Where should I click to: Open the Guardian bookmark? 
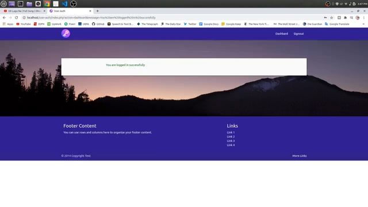312,24
